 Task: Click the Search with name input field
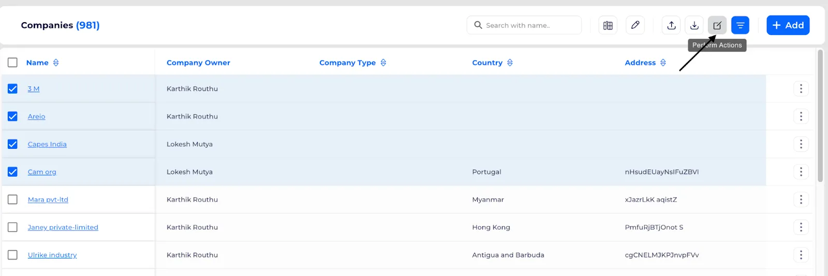point(524,25)
